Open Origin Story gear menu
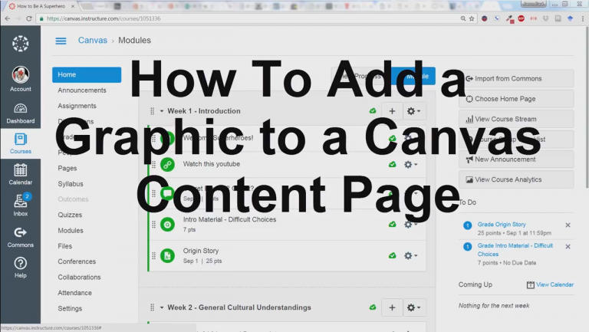This screenshot has height=332, width=589. point(410,256)
